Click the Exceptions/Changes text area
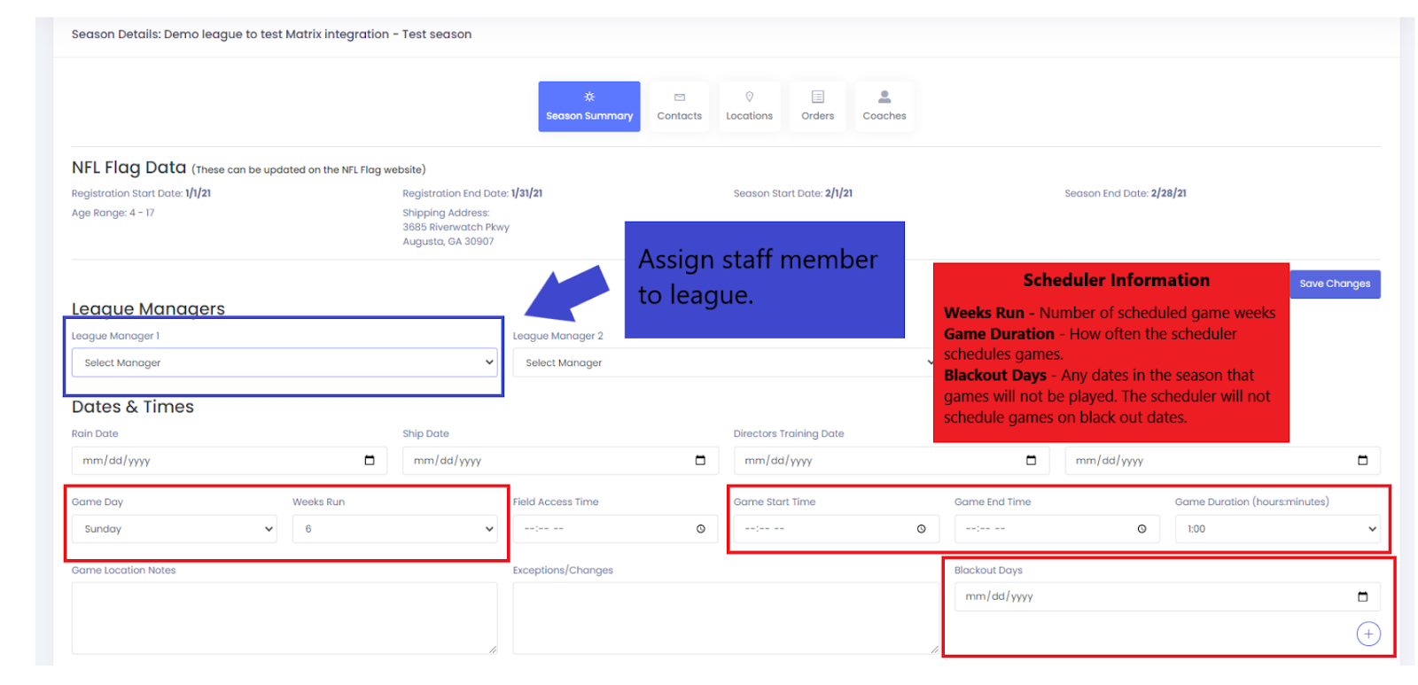Image resolution: width=1418 pixels, height=685 pixels. 725,618
